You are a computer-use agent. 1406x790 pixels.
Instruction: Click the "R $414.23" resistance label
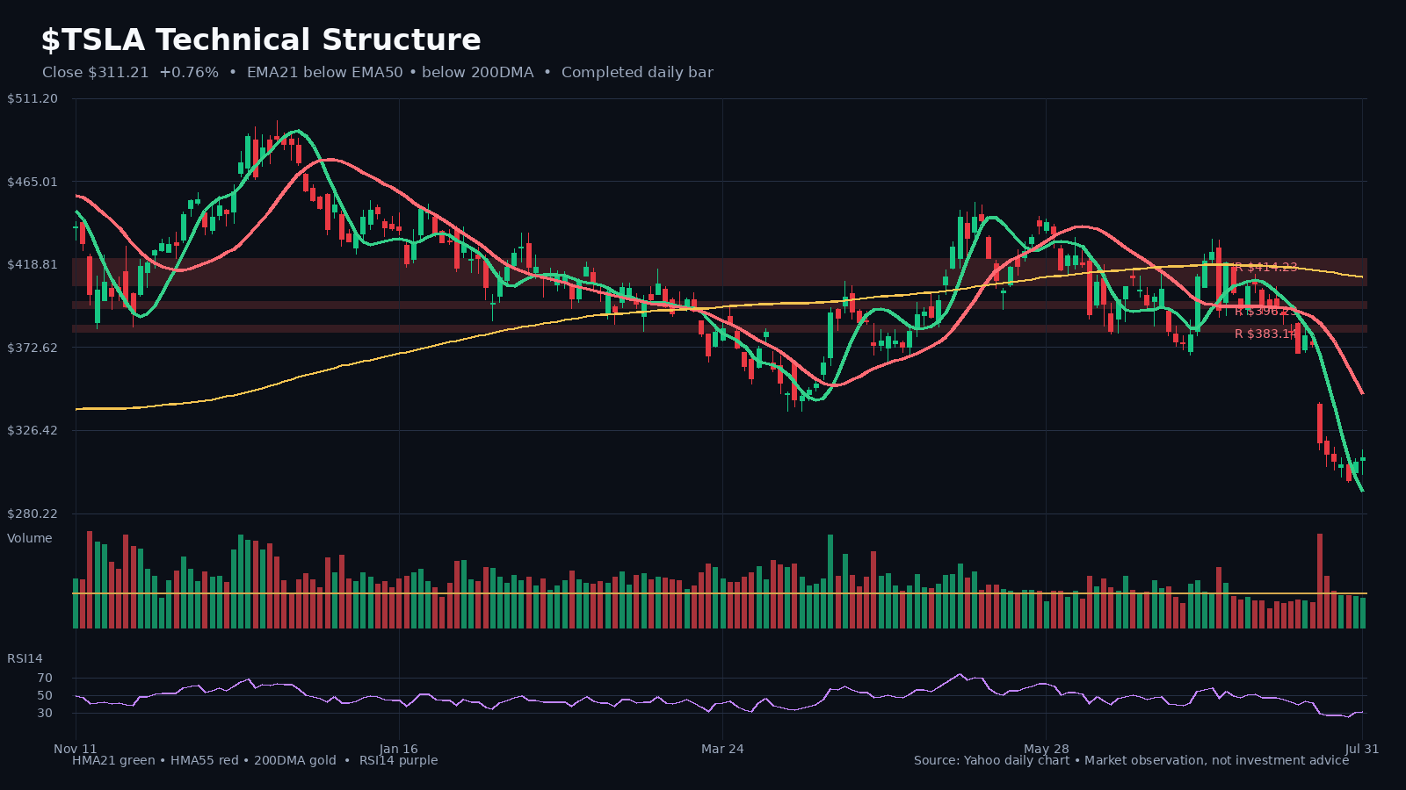(1266, 267)
